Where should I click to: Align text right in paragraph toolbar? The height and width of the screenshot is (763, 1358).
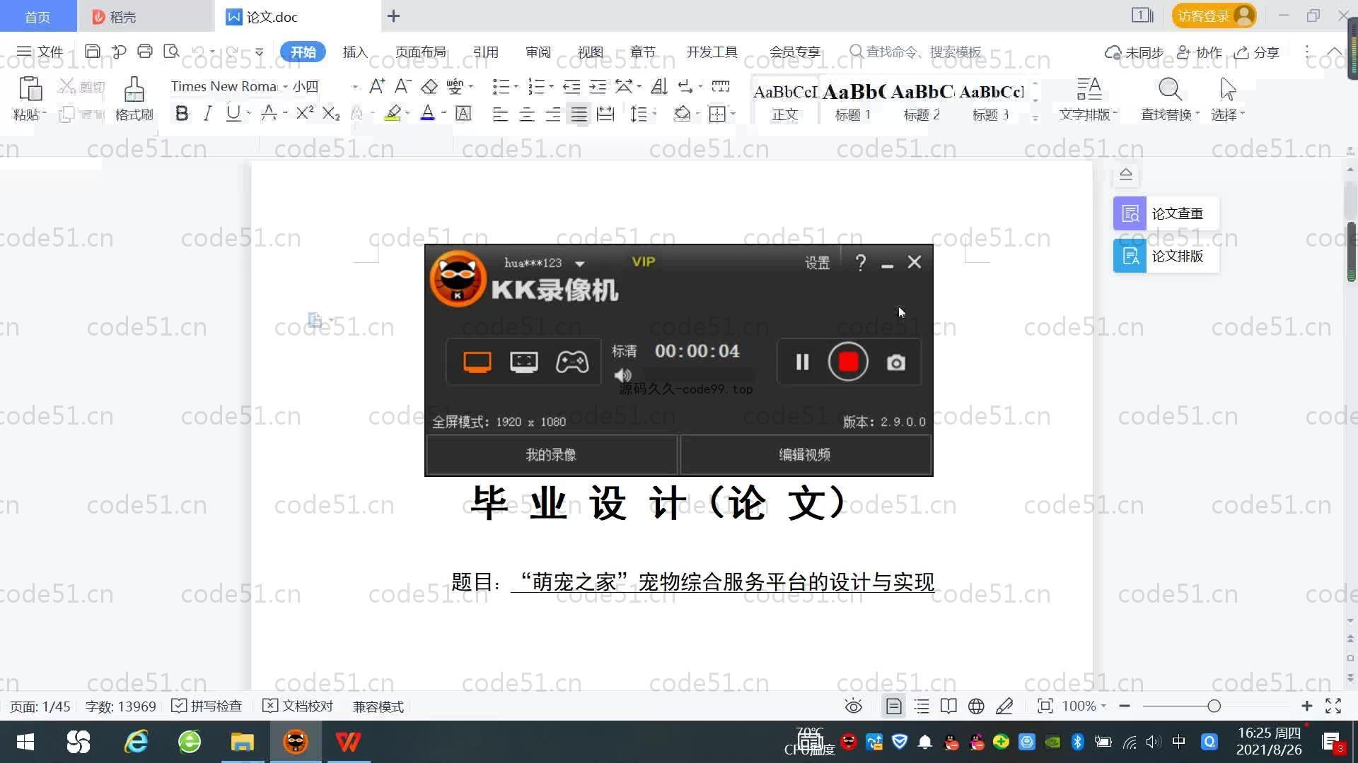point(552,114)
